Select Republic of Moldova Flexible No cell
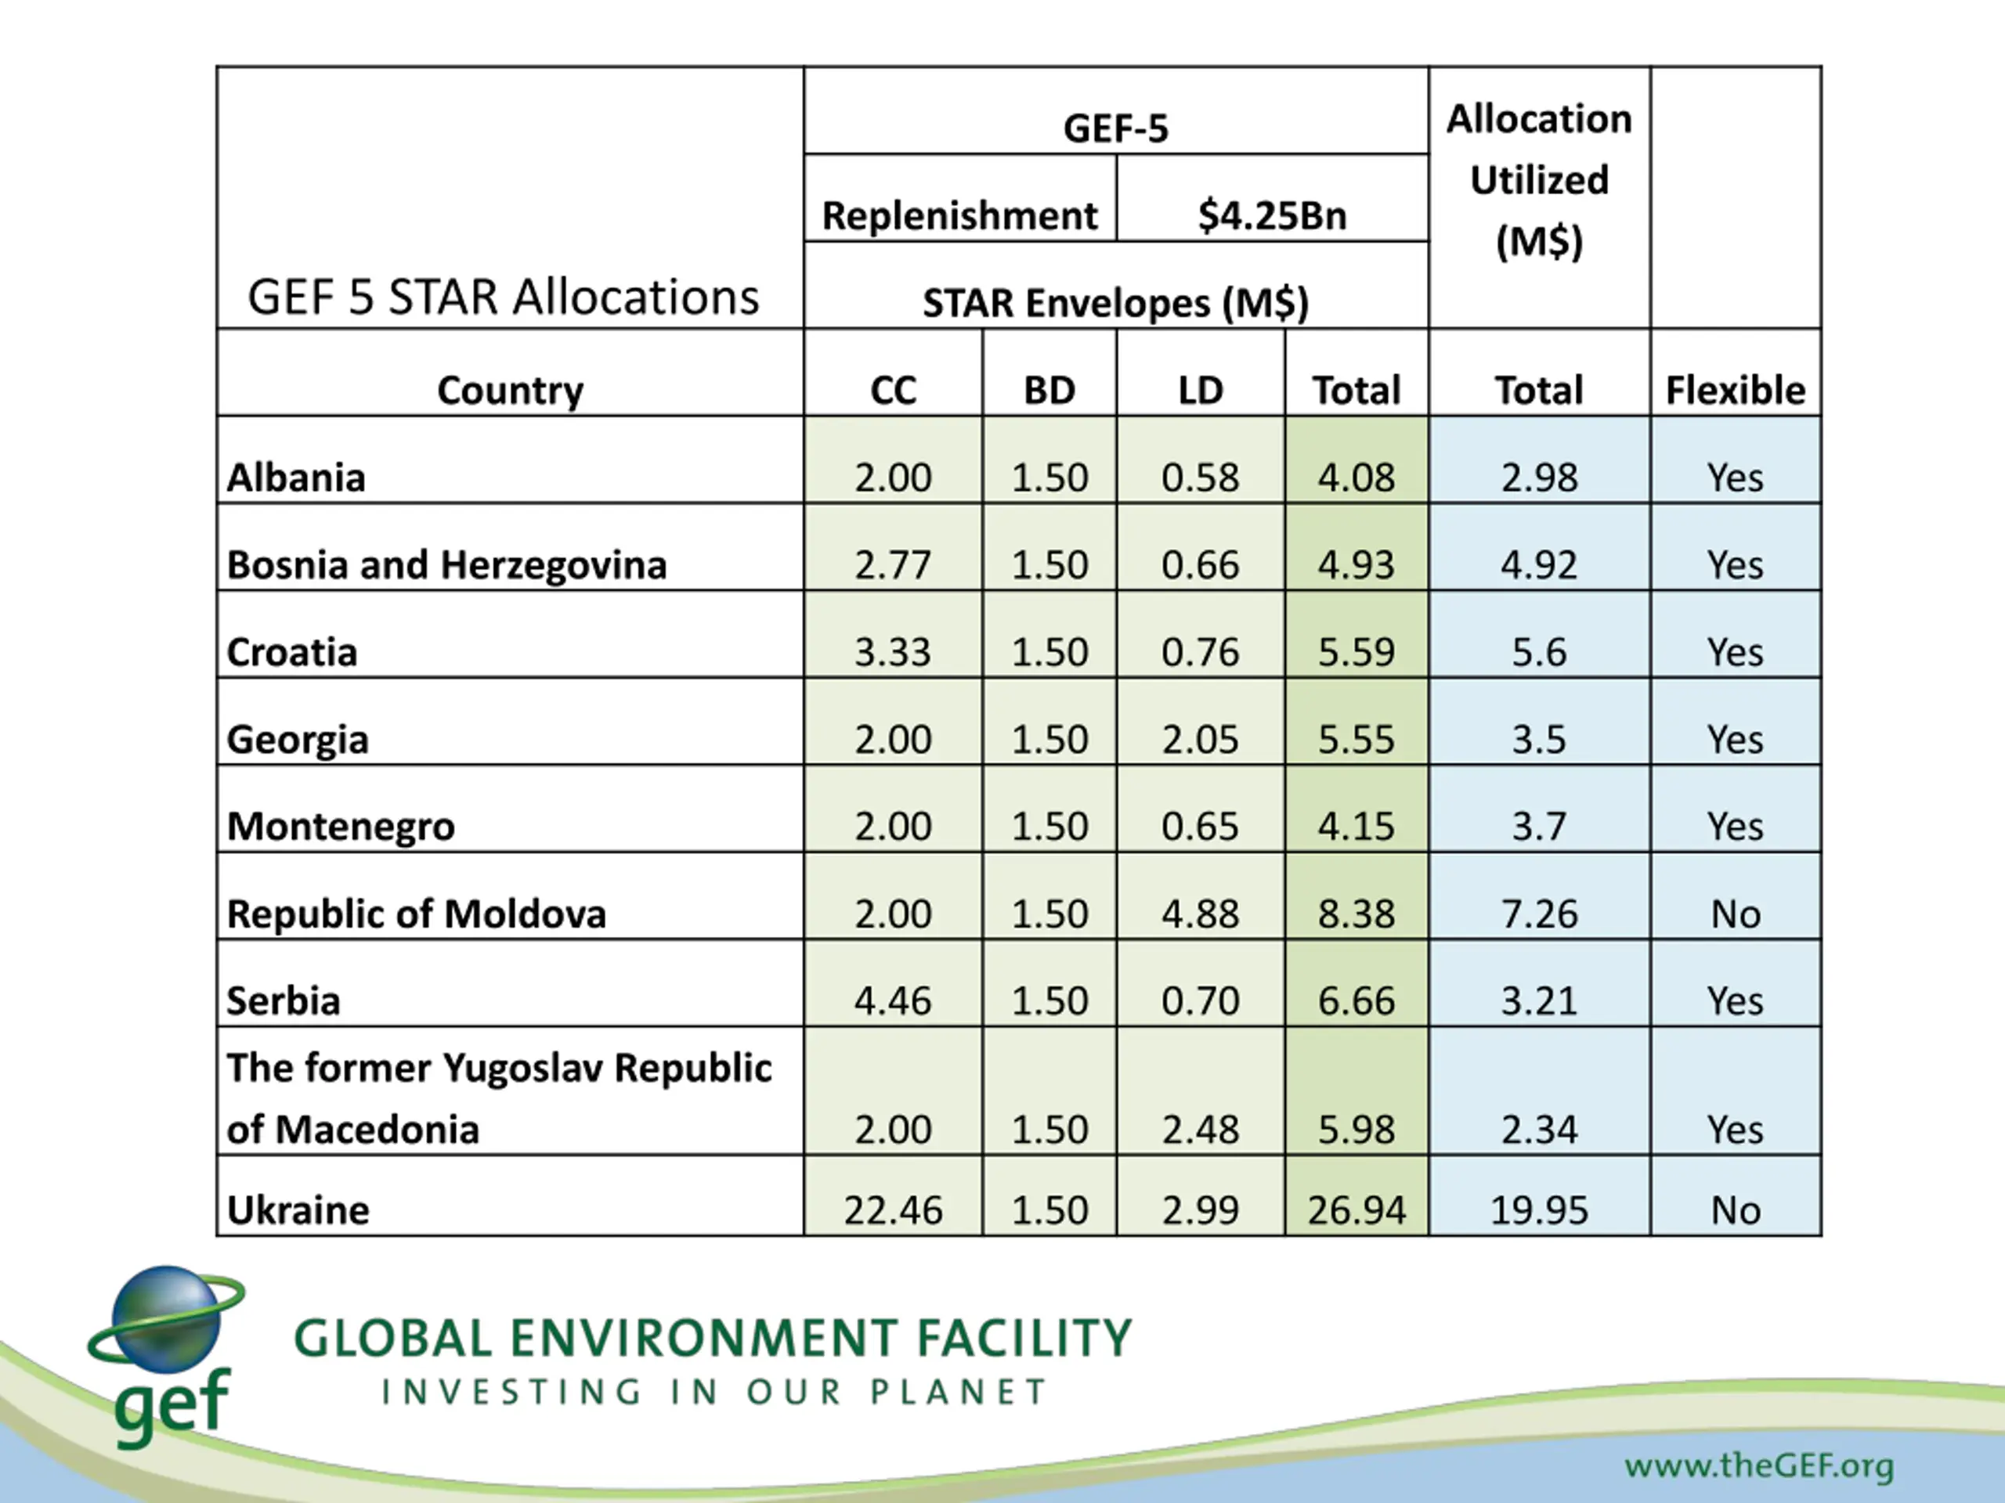The image size is (2005, 1503). [x=1736, y=896]
